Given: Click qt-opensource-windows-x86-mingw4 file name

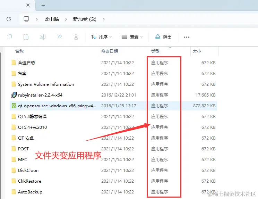Looking at the screenshot, I should point(57,106).
